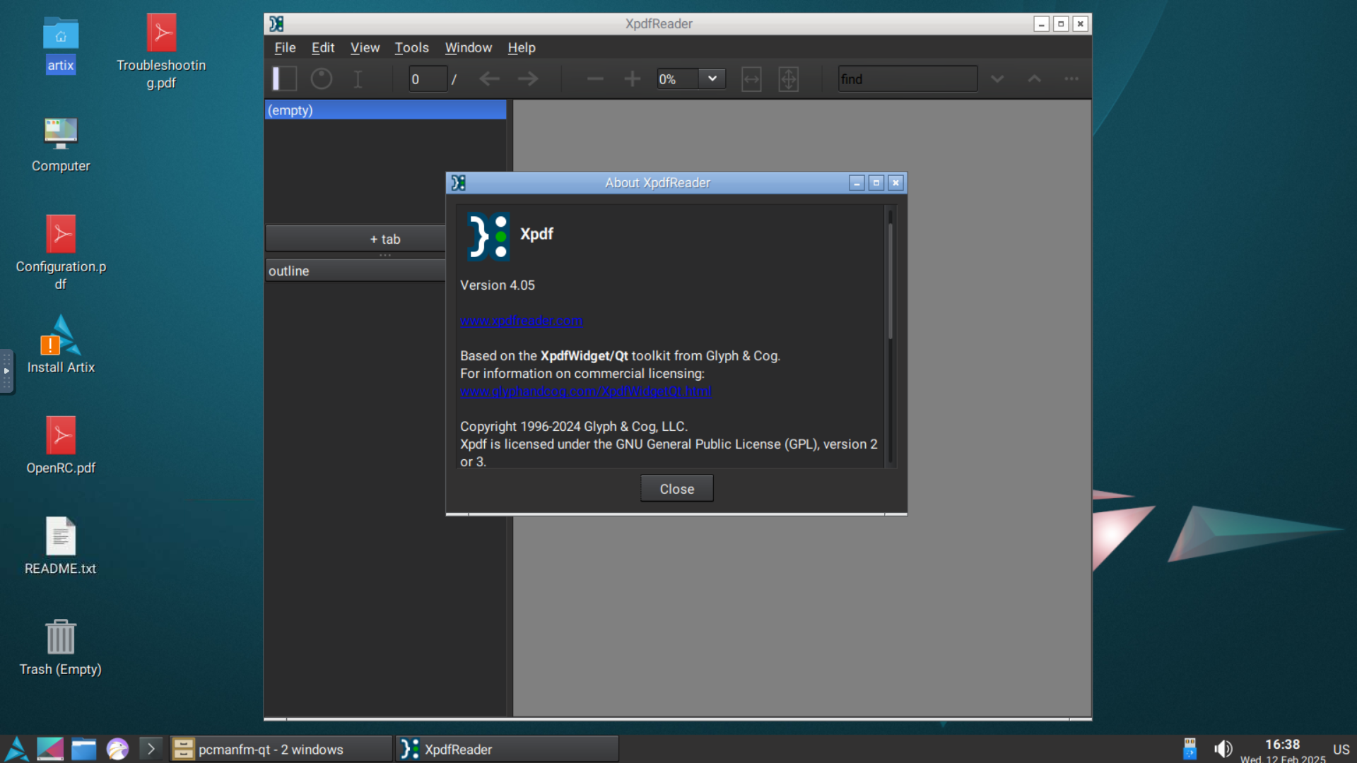Fit page width icon in toolbar
Image resolution: width=1357 pixels, height=763 pixels.
751,79
